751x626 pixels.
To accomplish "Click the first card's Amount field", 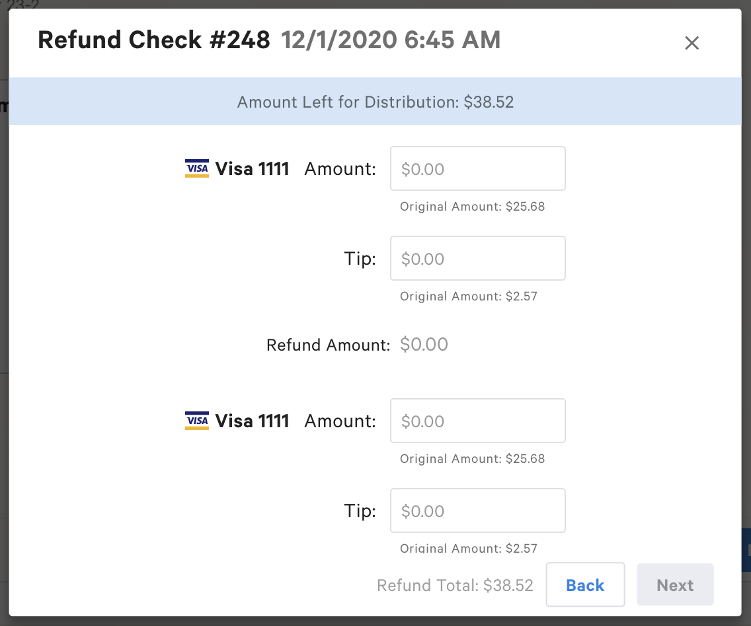I will click(x=477, y=168).
